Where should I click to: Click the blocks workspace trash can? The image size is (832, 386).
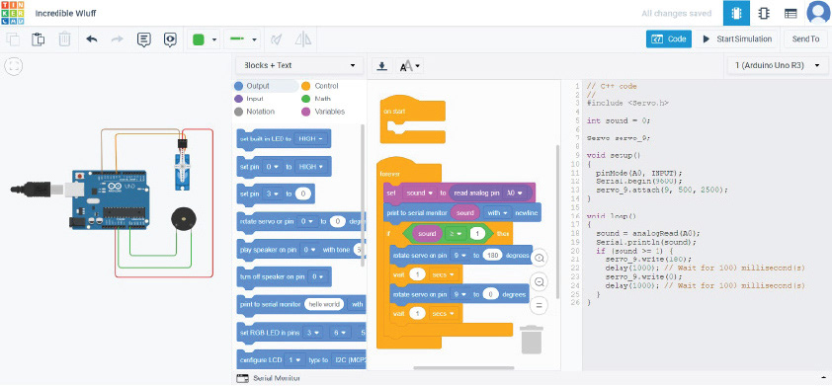532,340
